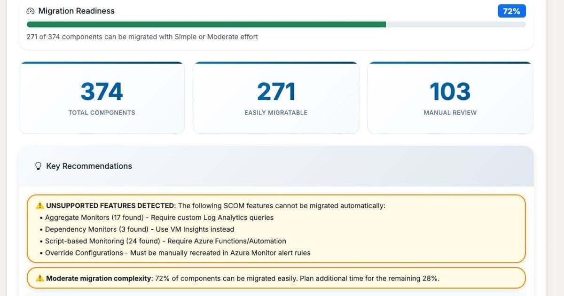This screenshot has width=564, height=296.
Task: Expand the Key Recommendations section
Action: (89, 166)
